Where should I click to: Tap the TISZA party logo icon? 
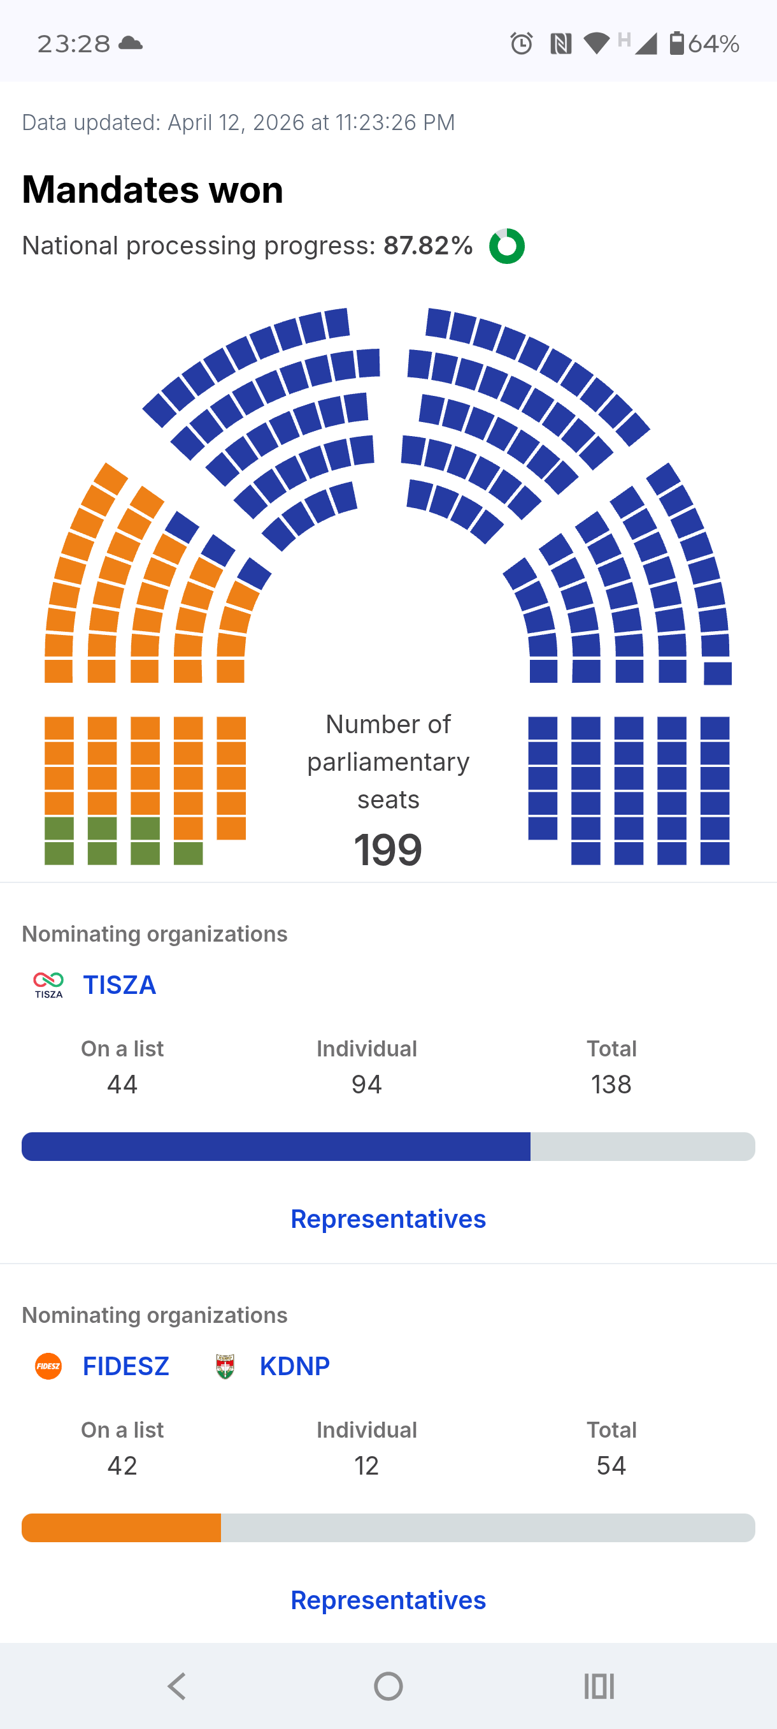tap(48, 984)
